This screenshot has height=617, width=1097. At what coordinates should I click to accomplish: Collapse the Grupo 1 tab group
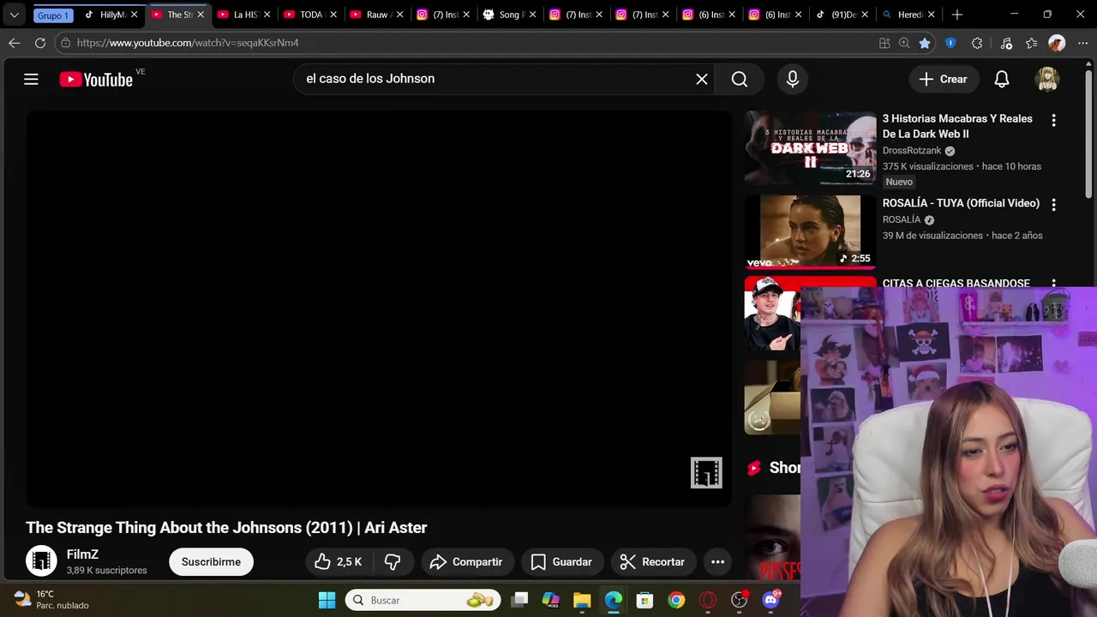pyautogui.click(x=52, y=15)
